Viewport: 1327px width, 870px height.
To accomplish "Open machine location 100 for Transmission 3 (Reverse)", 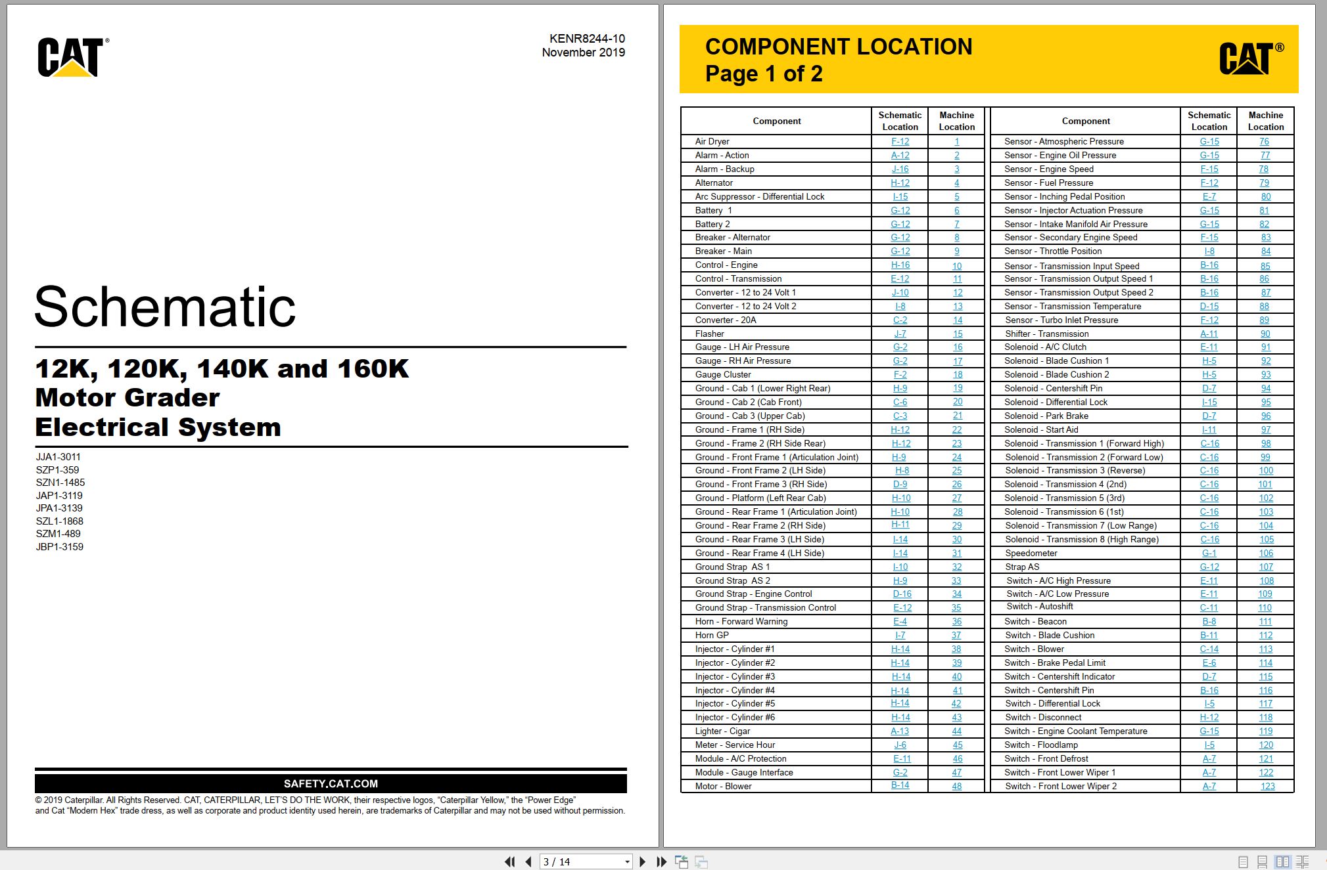I will click(x=1266, y=470).
